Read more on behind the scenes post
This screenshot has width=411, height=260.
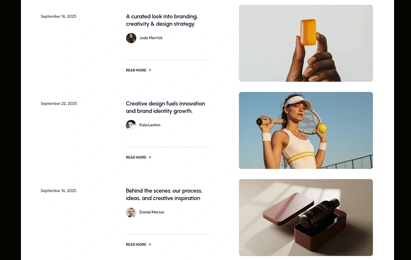(136, 245)
